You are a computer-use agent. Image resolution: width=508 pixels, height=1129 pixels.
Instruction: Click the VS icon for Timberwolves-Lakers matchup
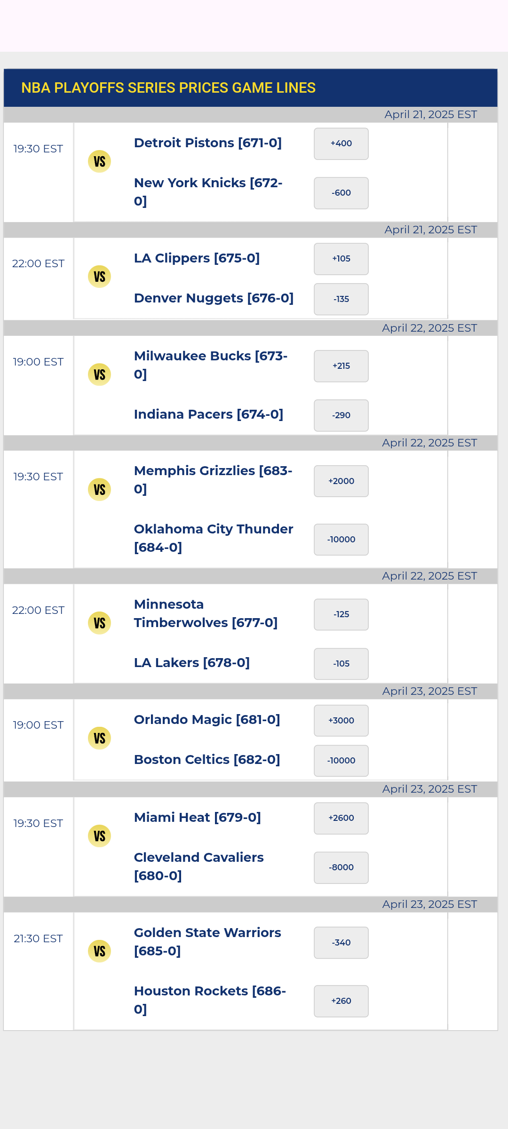[99, 623]
